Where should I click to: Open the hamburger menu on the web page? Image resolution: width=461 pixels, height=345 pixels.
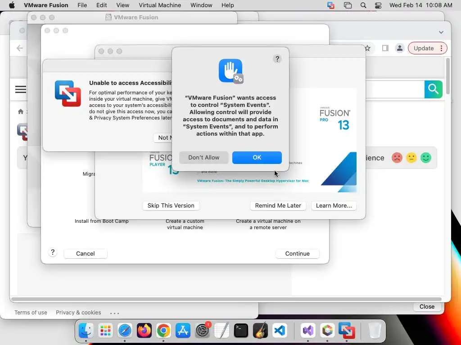[x=21, y=89]
